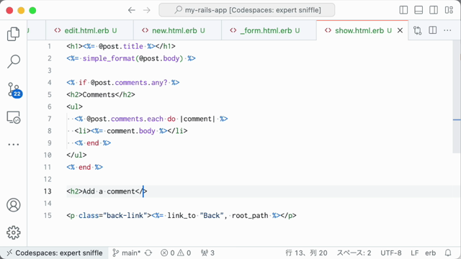Click the simple_format call on line 2

[109, 58]
